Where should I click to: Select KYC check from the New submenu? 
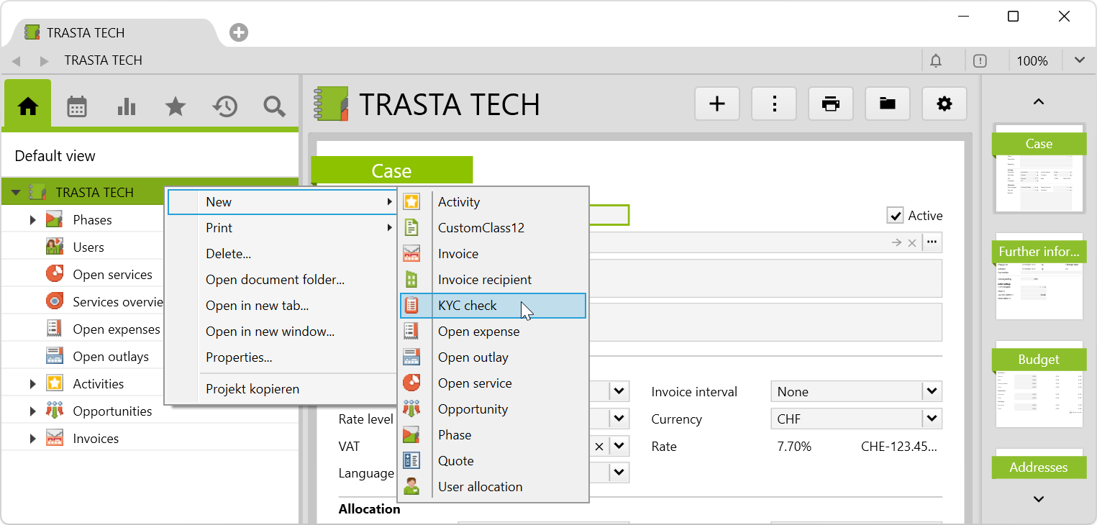tap(468, 306)
